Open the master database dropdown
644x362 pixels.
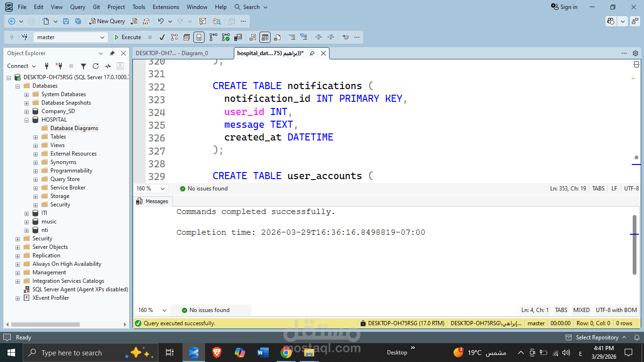click(71, 37)
